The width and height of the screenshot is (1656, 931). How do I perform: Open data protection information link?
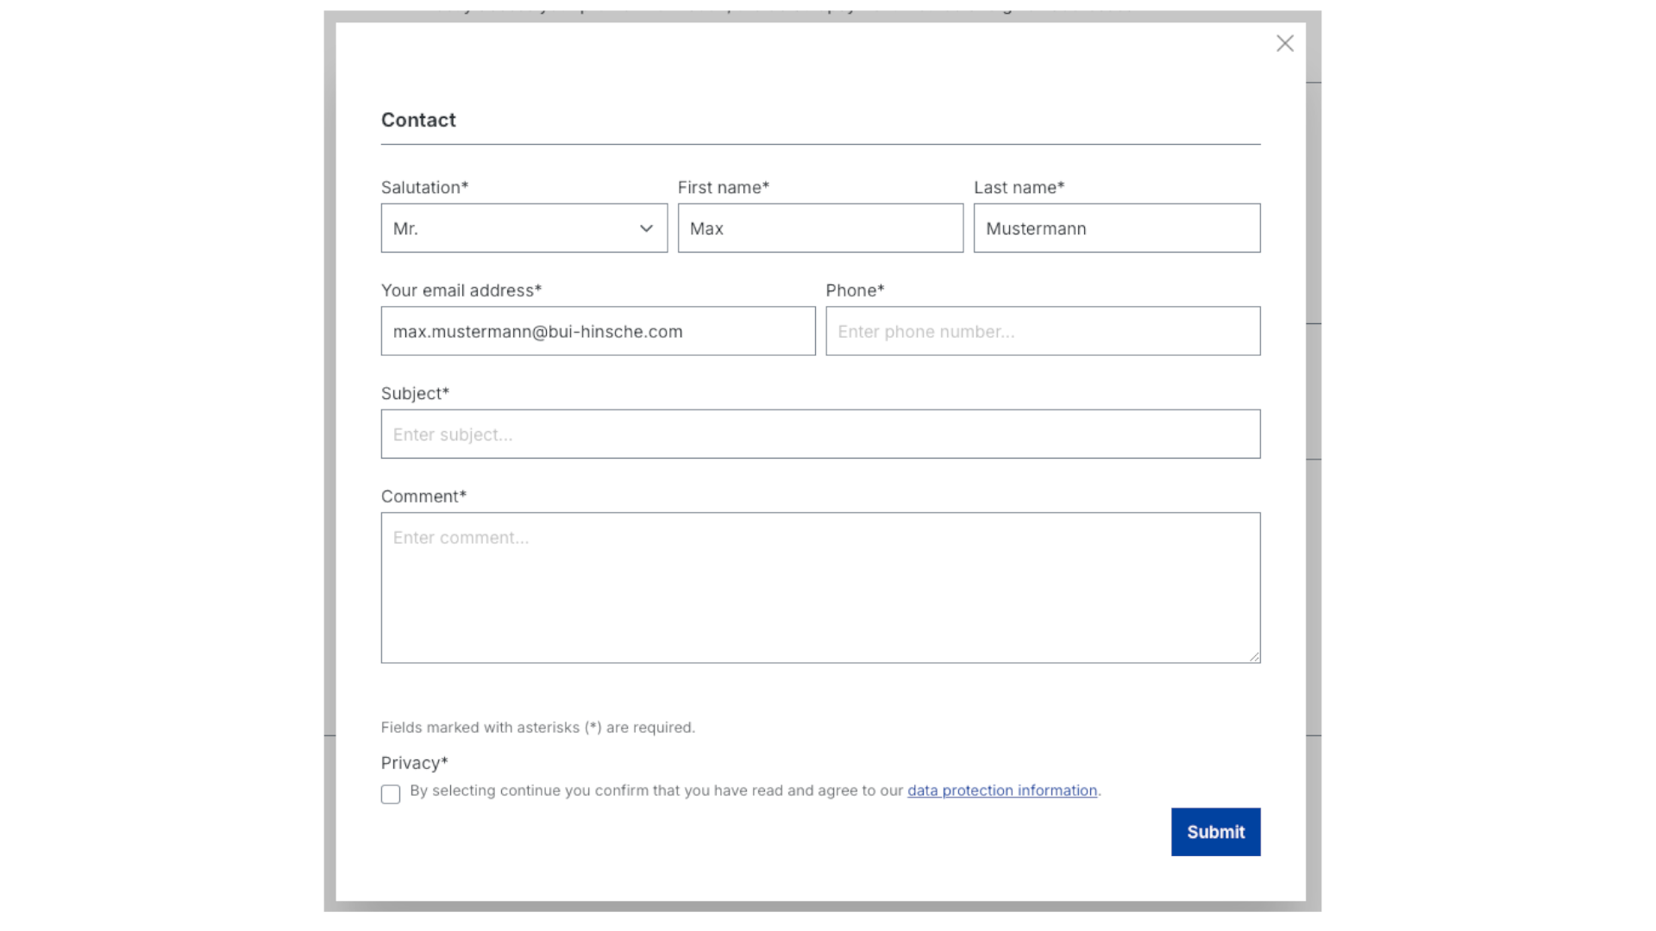pos(1002,790)
